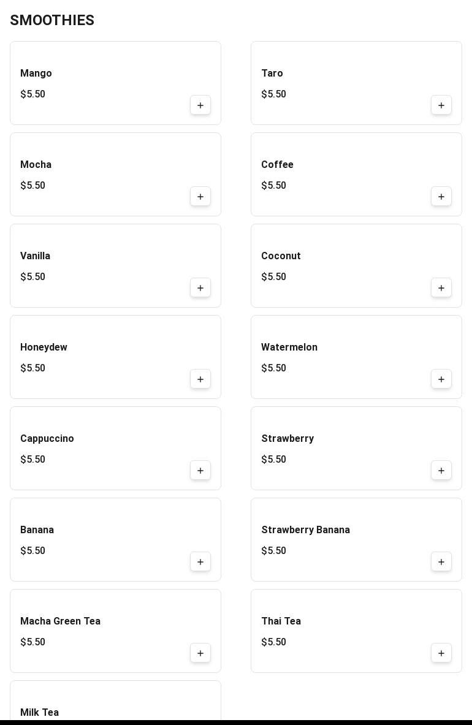Click the SMOOTHIES section heading
This screenshot has height=725, width=472.
coord(52,20)
